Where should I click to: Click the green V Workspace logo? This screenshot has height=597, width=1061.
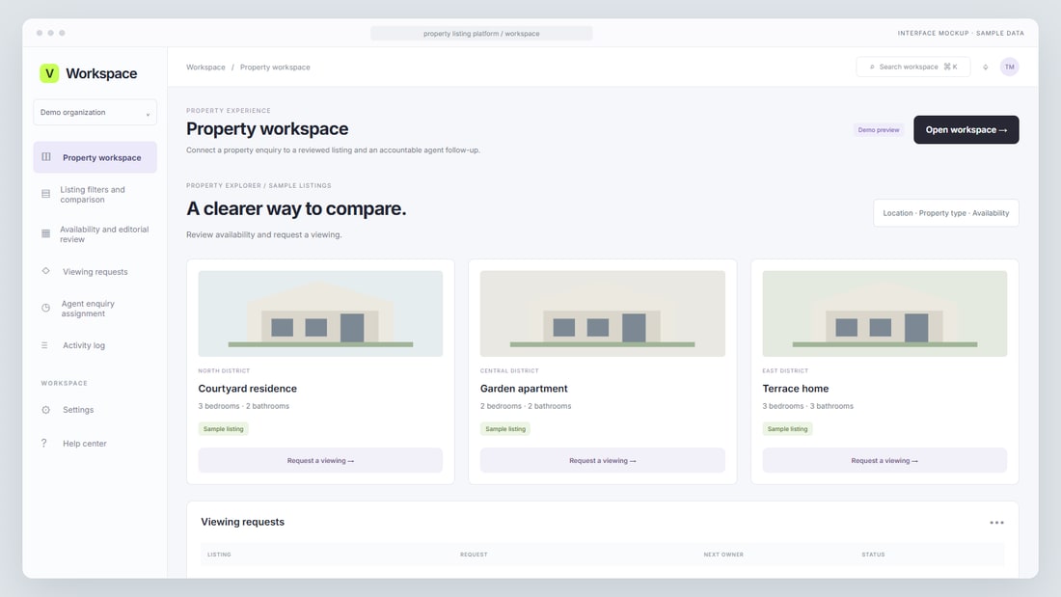49,73
